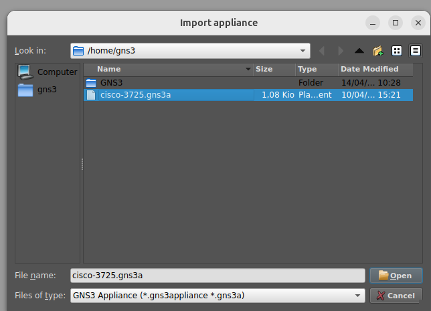The height and width of the screenshot is (311, 431).
Task: Click the splitter handle between sidebar and file list
Action: [x=82, y=164]
